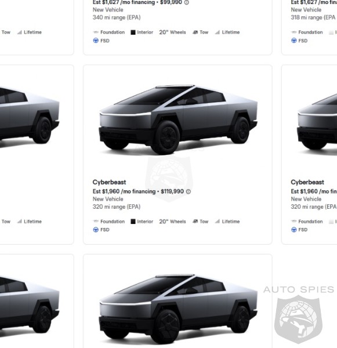Open the partially visible Cyberbeast title at the right edge
The width and height of the screenshot is (337, 348).
pyautogui.click(x=307, y=182)
